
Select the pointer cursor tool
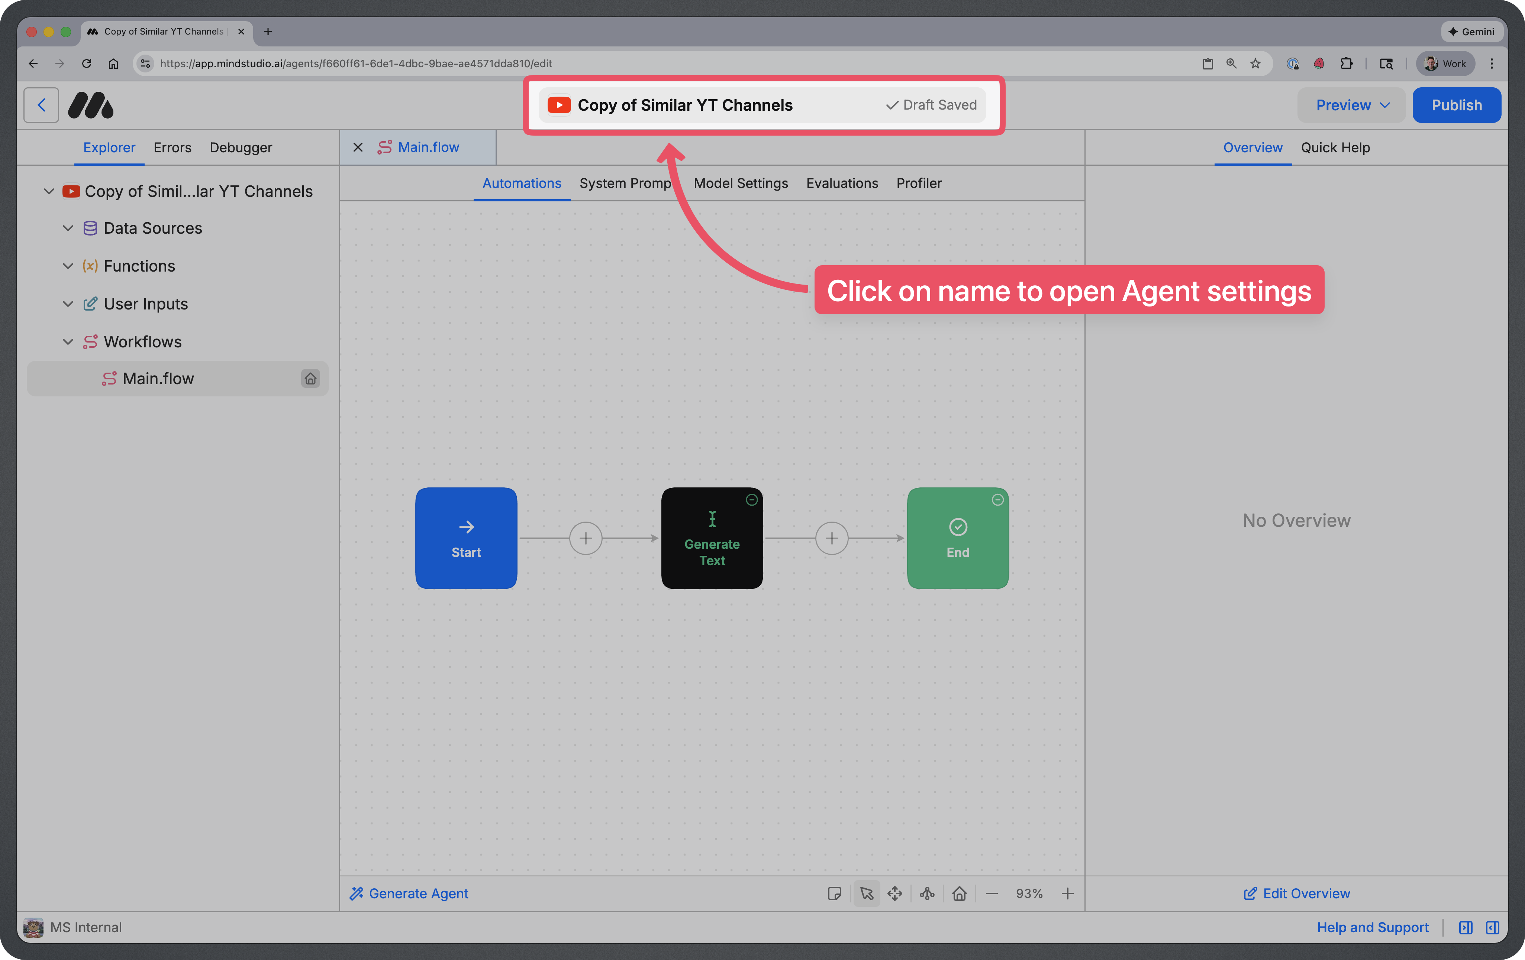pyautogui.click(x=866, y=893)
